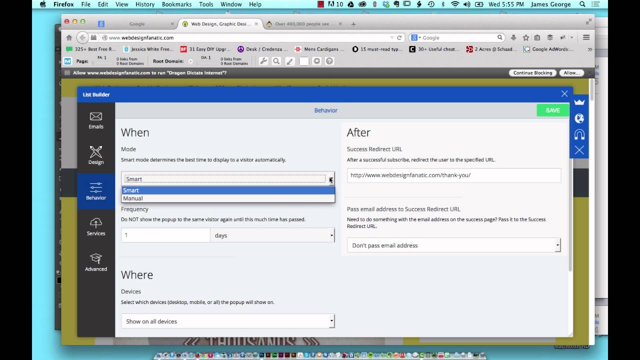Open Spotlight search in the menu bar
Screen dimensions: 640x360
(582, 4)
